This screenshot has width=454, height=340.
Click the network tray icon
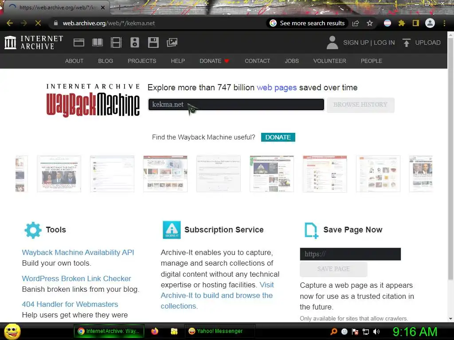[366, 332]
